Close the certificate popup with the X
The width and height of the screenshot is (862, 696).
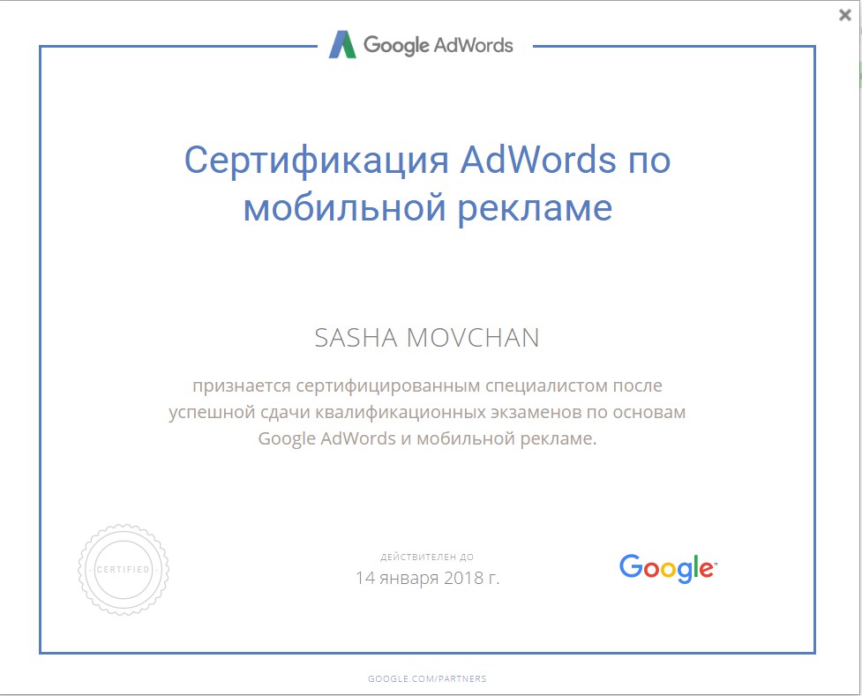[x=845, y=15]
